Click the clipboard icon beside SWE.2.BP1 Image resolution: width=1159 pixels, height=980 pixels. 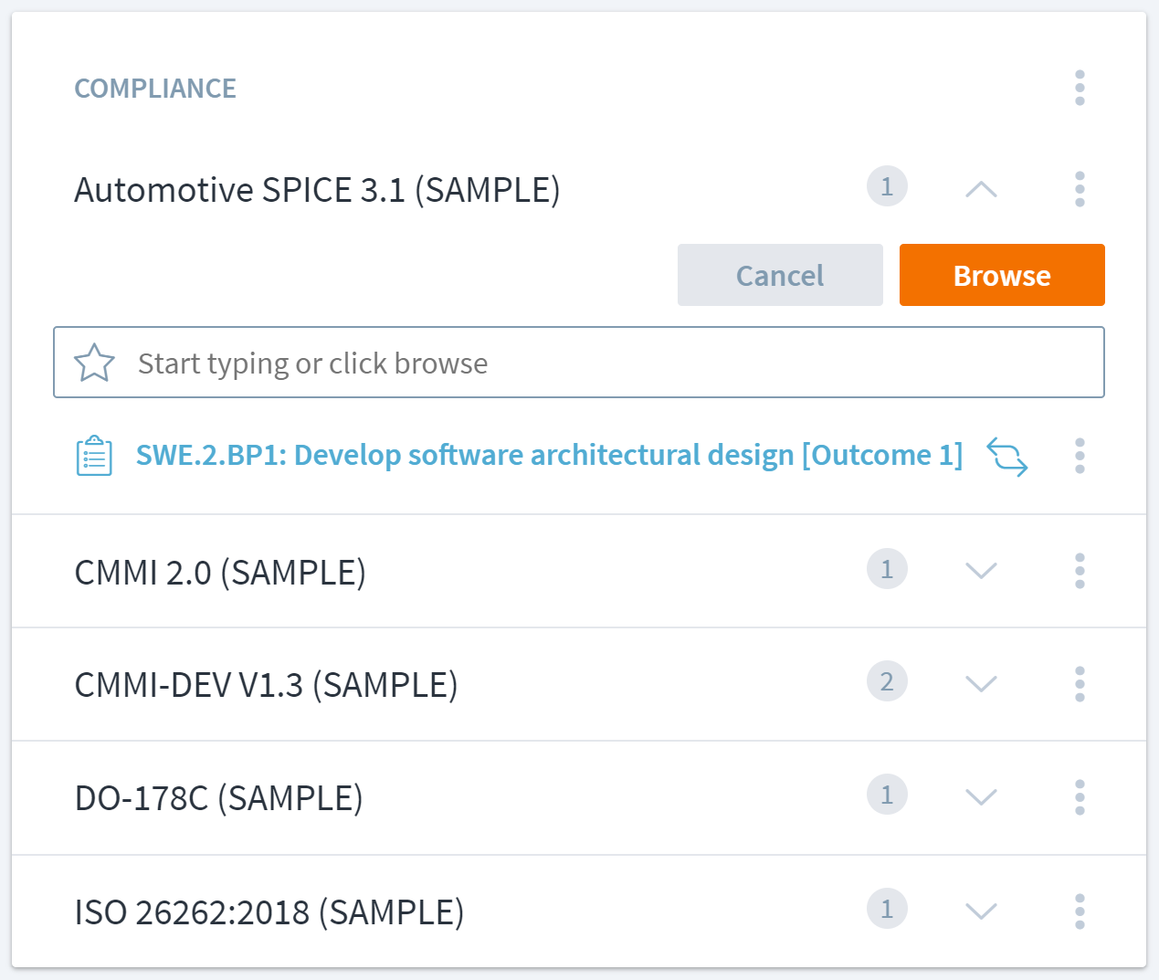pyautogui.click(x=94, y=456)
